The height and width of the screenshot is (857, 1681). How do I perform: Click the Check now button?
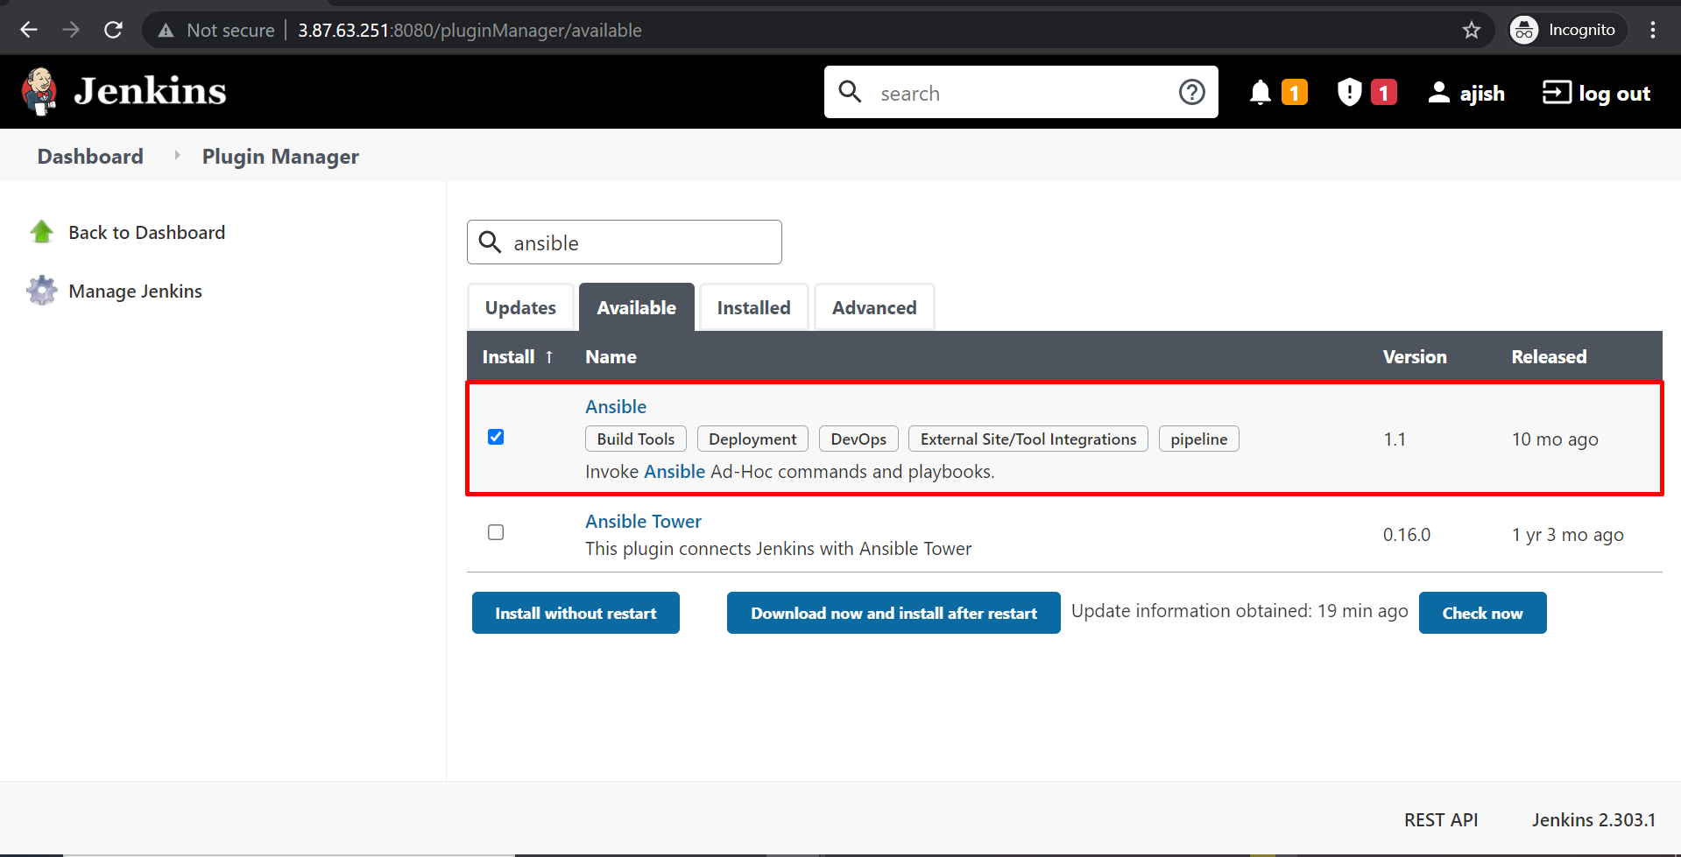coord(1483,613)
